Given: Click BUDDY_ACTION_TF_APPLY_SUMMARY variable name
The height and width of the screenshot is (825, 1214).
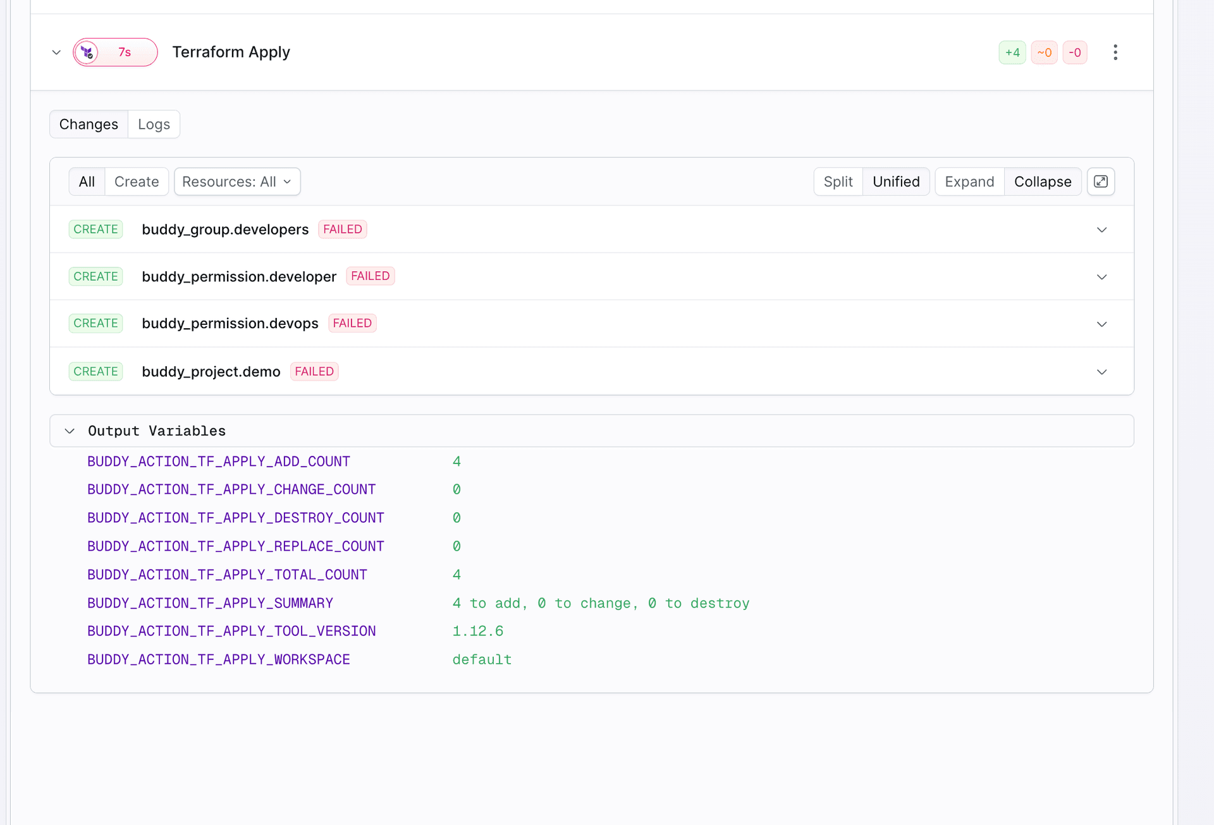Looking at the screenshot, I should pyautogui.click(x=210, y=604).
